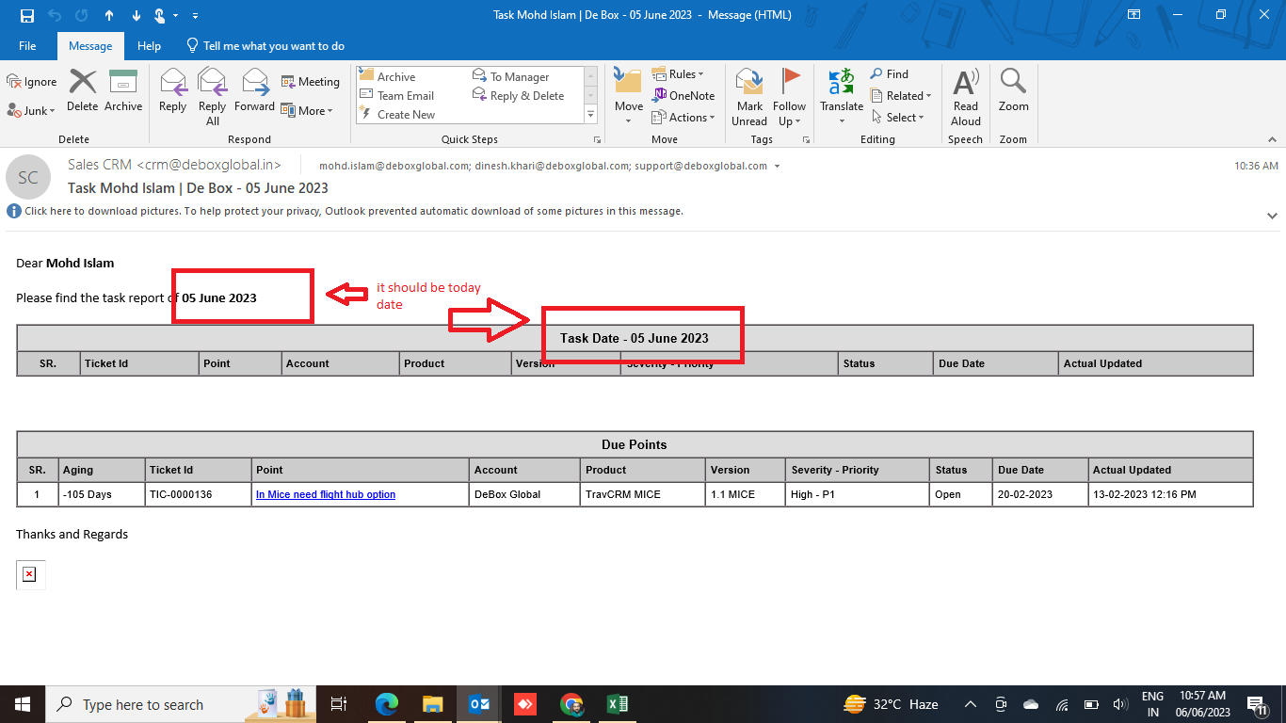Set a Follow Up flag
This screenshot has height=723, width=1286.
[x=790, y=97]
